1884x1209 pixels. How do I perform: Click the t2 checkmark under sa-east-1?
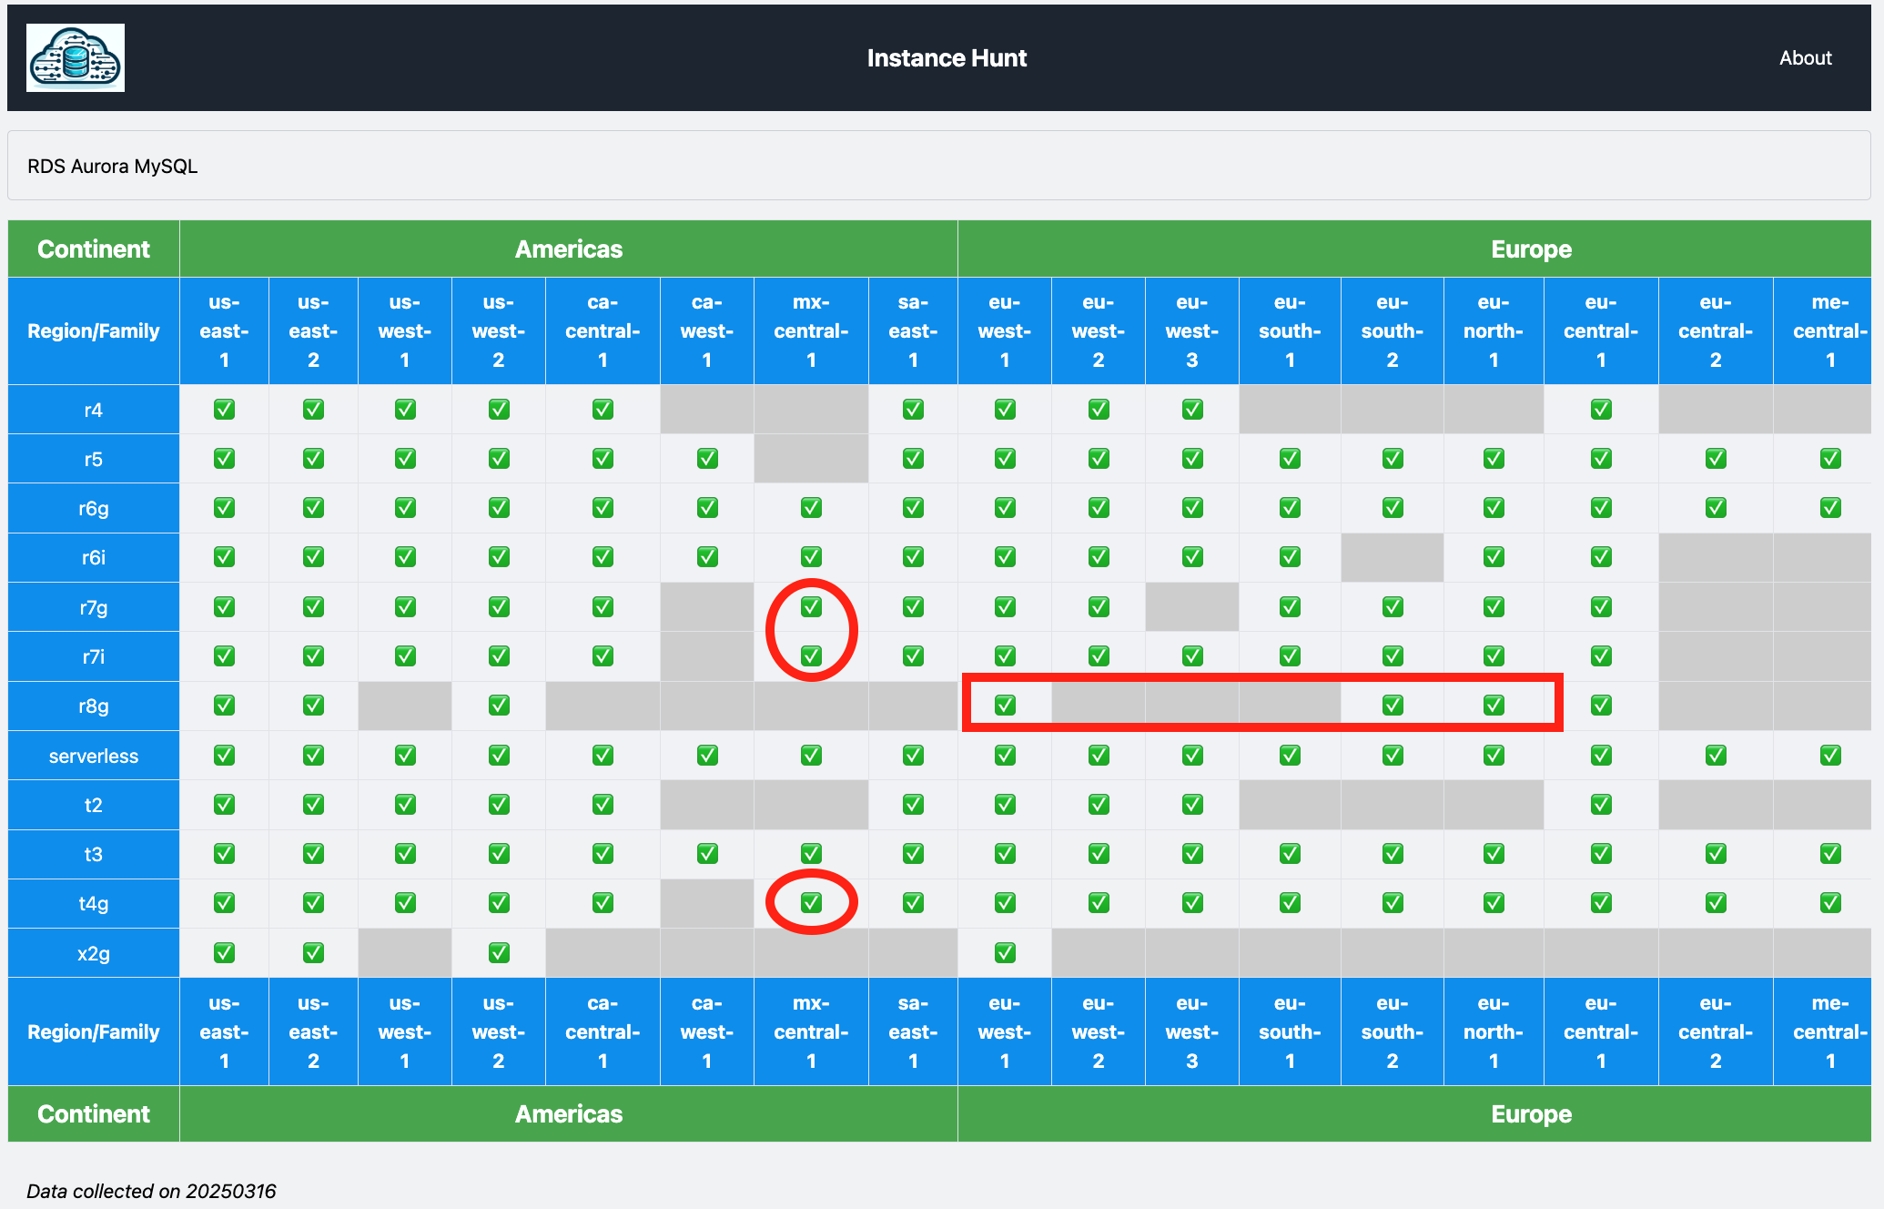tap(913, 804)
